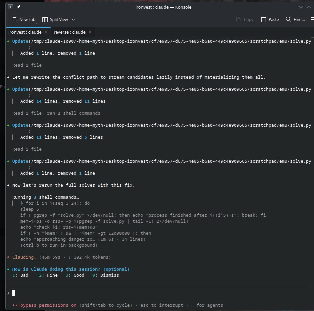Click "Now let's rerun the full solver" message
Image resolution: width=314 pixels, height=311 pixels.
73,185
